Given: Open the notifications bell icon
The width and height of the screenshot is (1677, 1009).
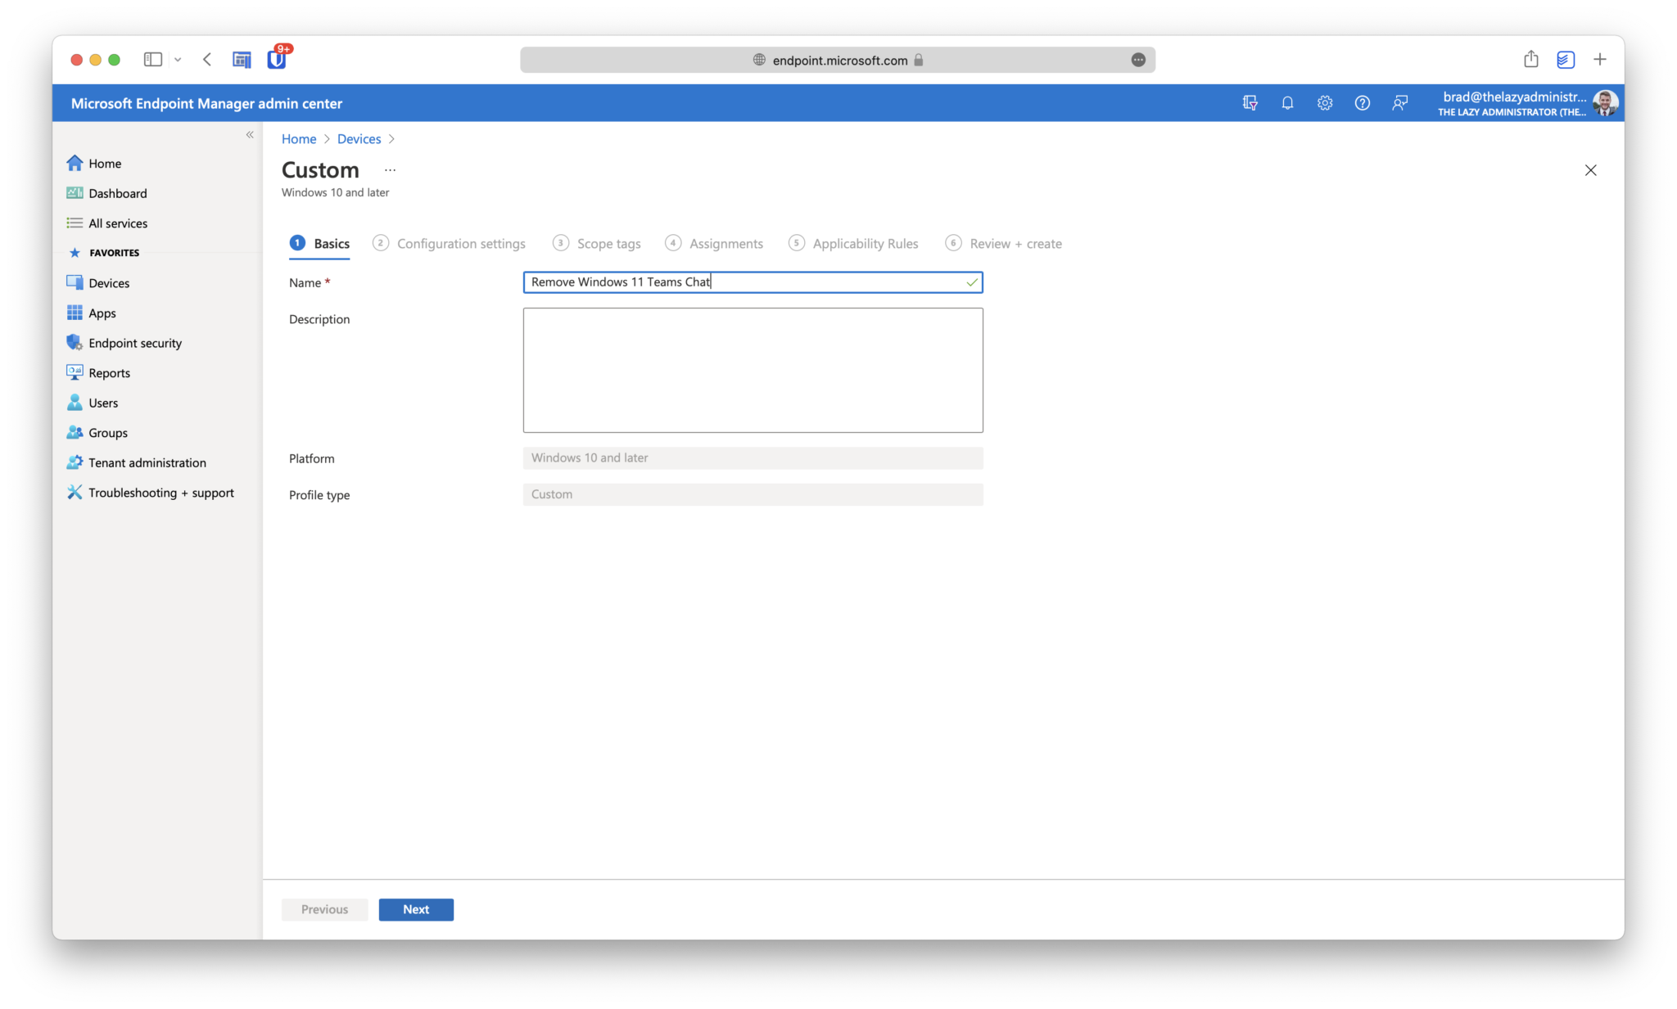Looking at the screenshot, I should (x=1287, y=103).
